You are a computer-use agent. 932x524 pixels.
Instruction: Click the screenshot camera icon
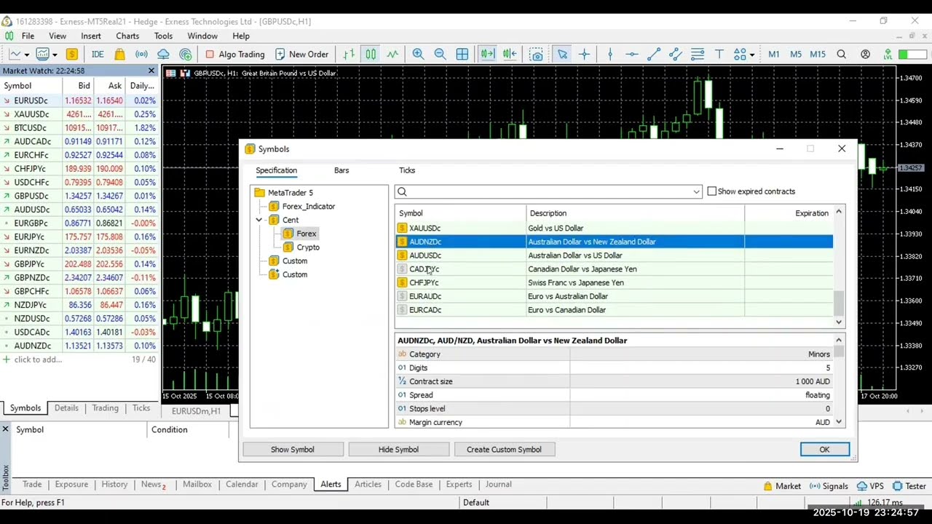pos(537,55)
